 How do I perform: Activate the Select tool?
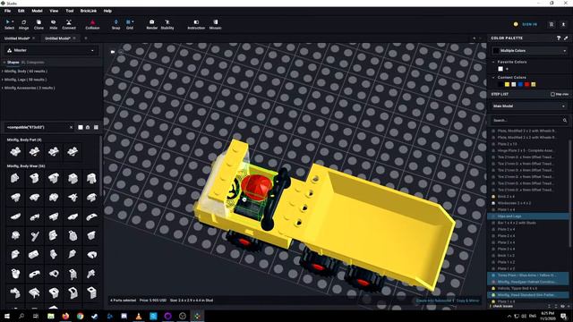9,24
